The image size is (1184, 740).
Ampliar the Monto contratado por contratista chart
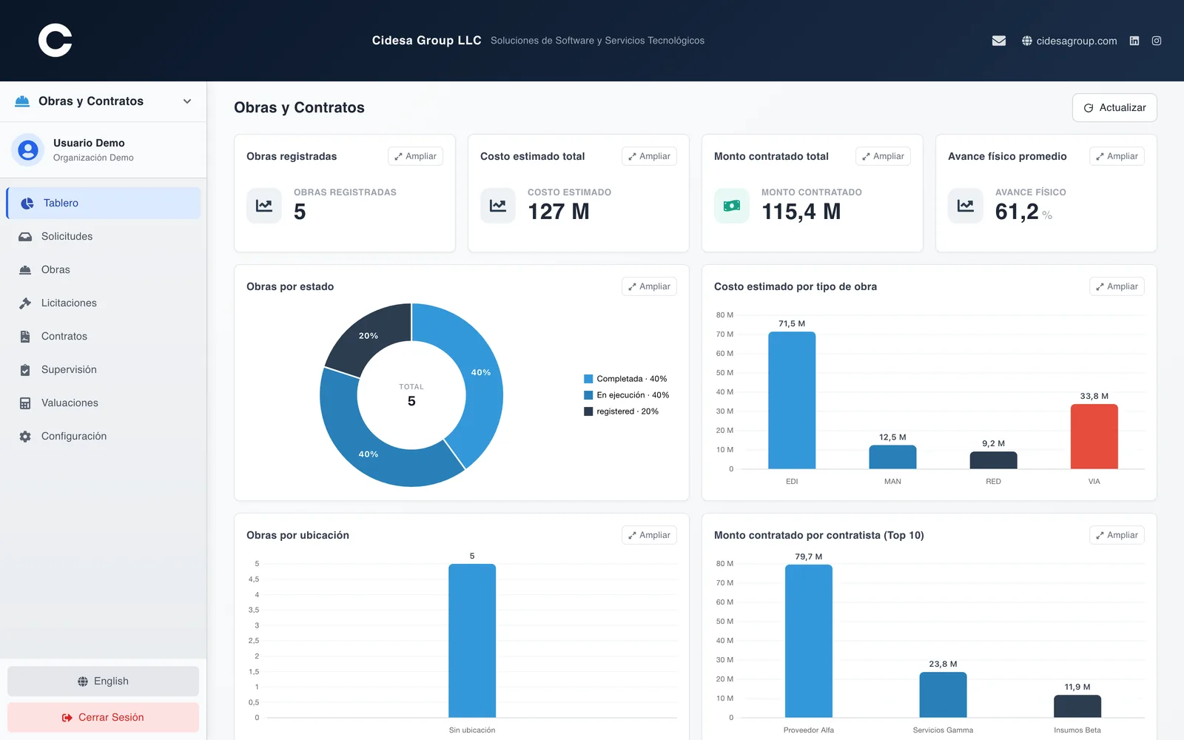click(x=1117, y=535)
